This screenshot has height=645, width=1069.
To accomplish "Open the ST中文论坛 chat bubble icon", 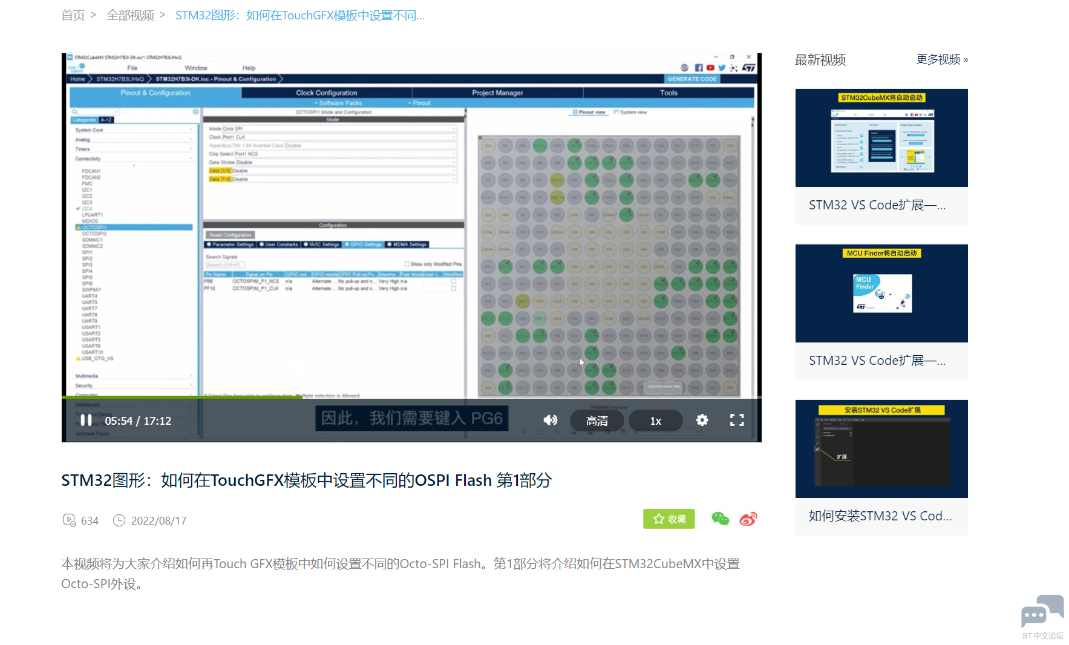I will pos(1042,612).
